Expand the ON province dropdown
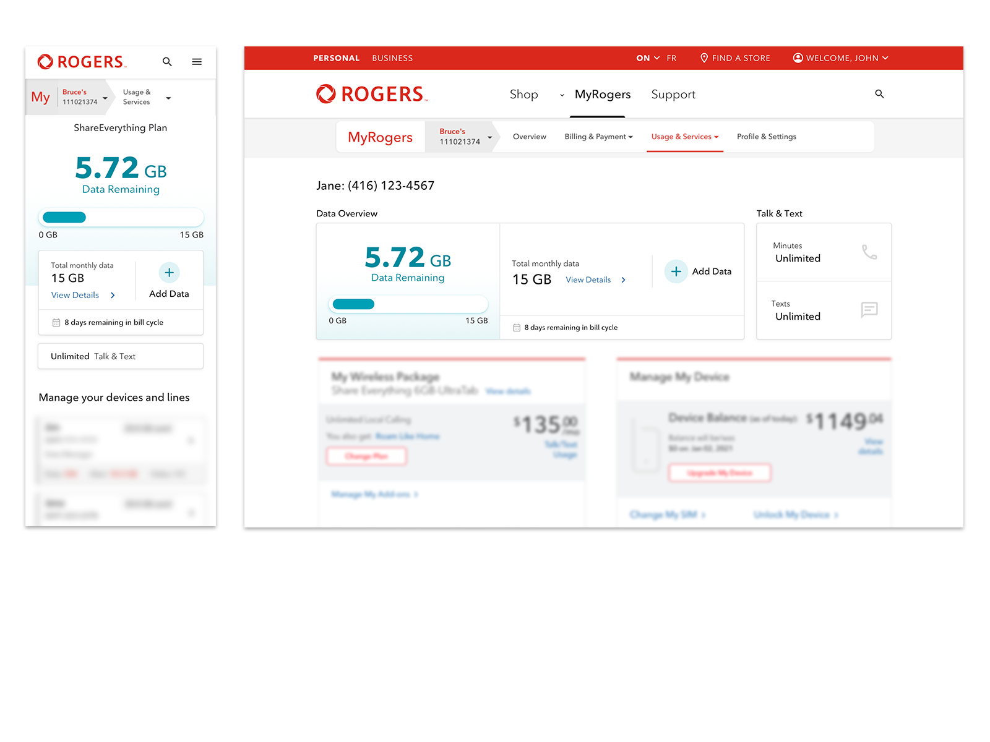 [648, 58]
